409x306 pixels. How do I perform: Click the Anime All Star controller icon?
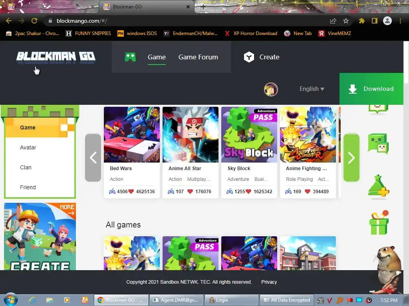[x=171, y=192]
